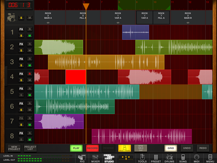Viewport: 217px width, 163px height.
Task: Open the Preset grid icon
Action: tap(156, 158)
